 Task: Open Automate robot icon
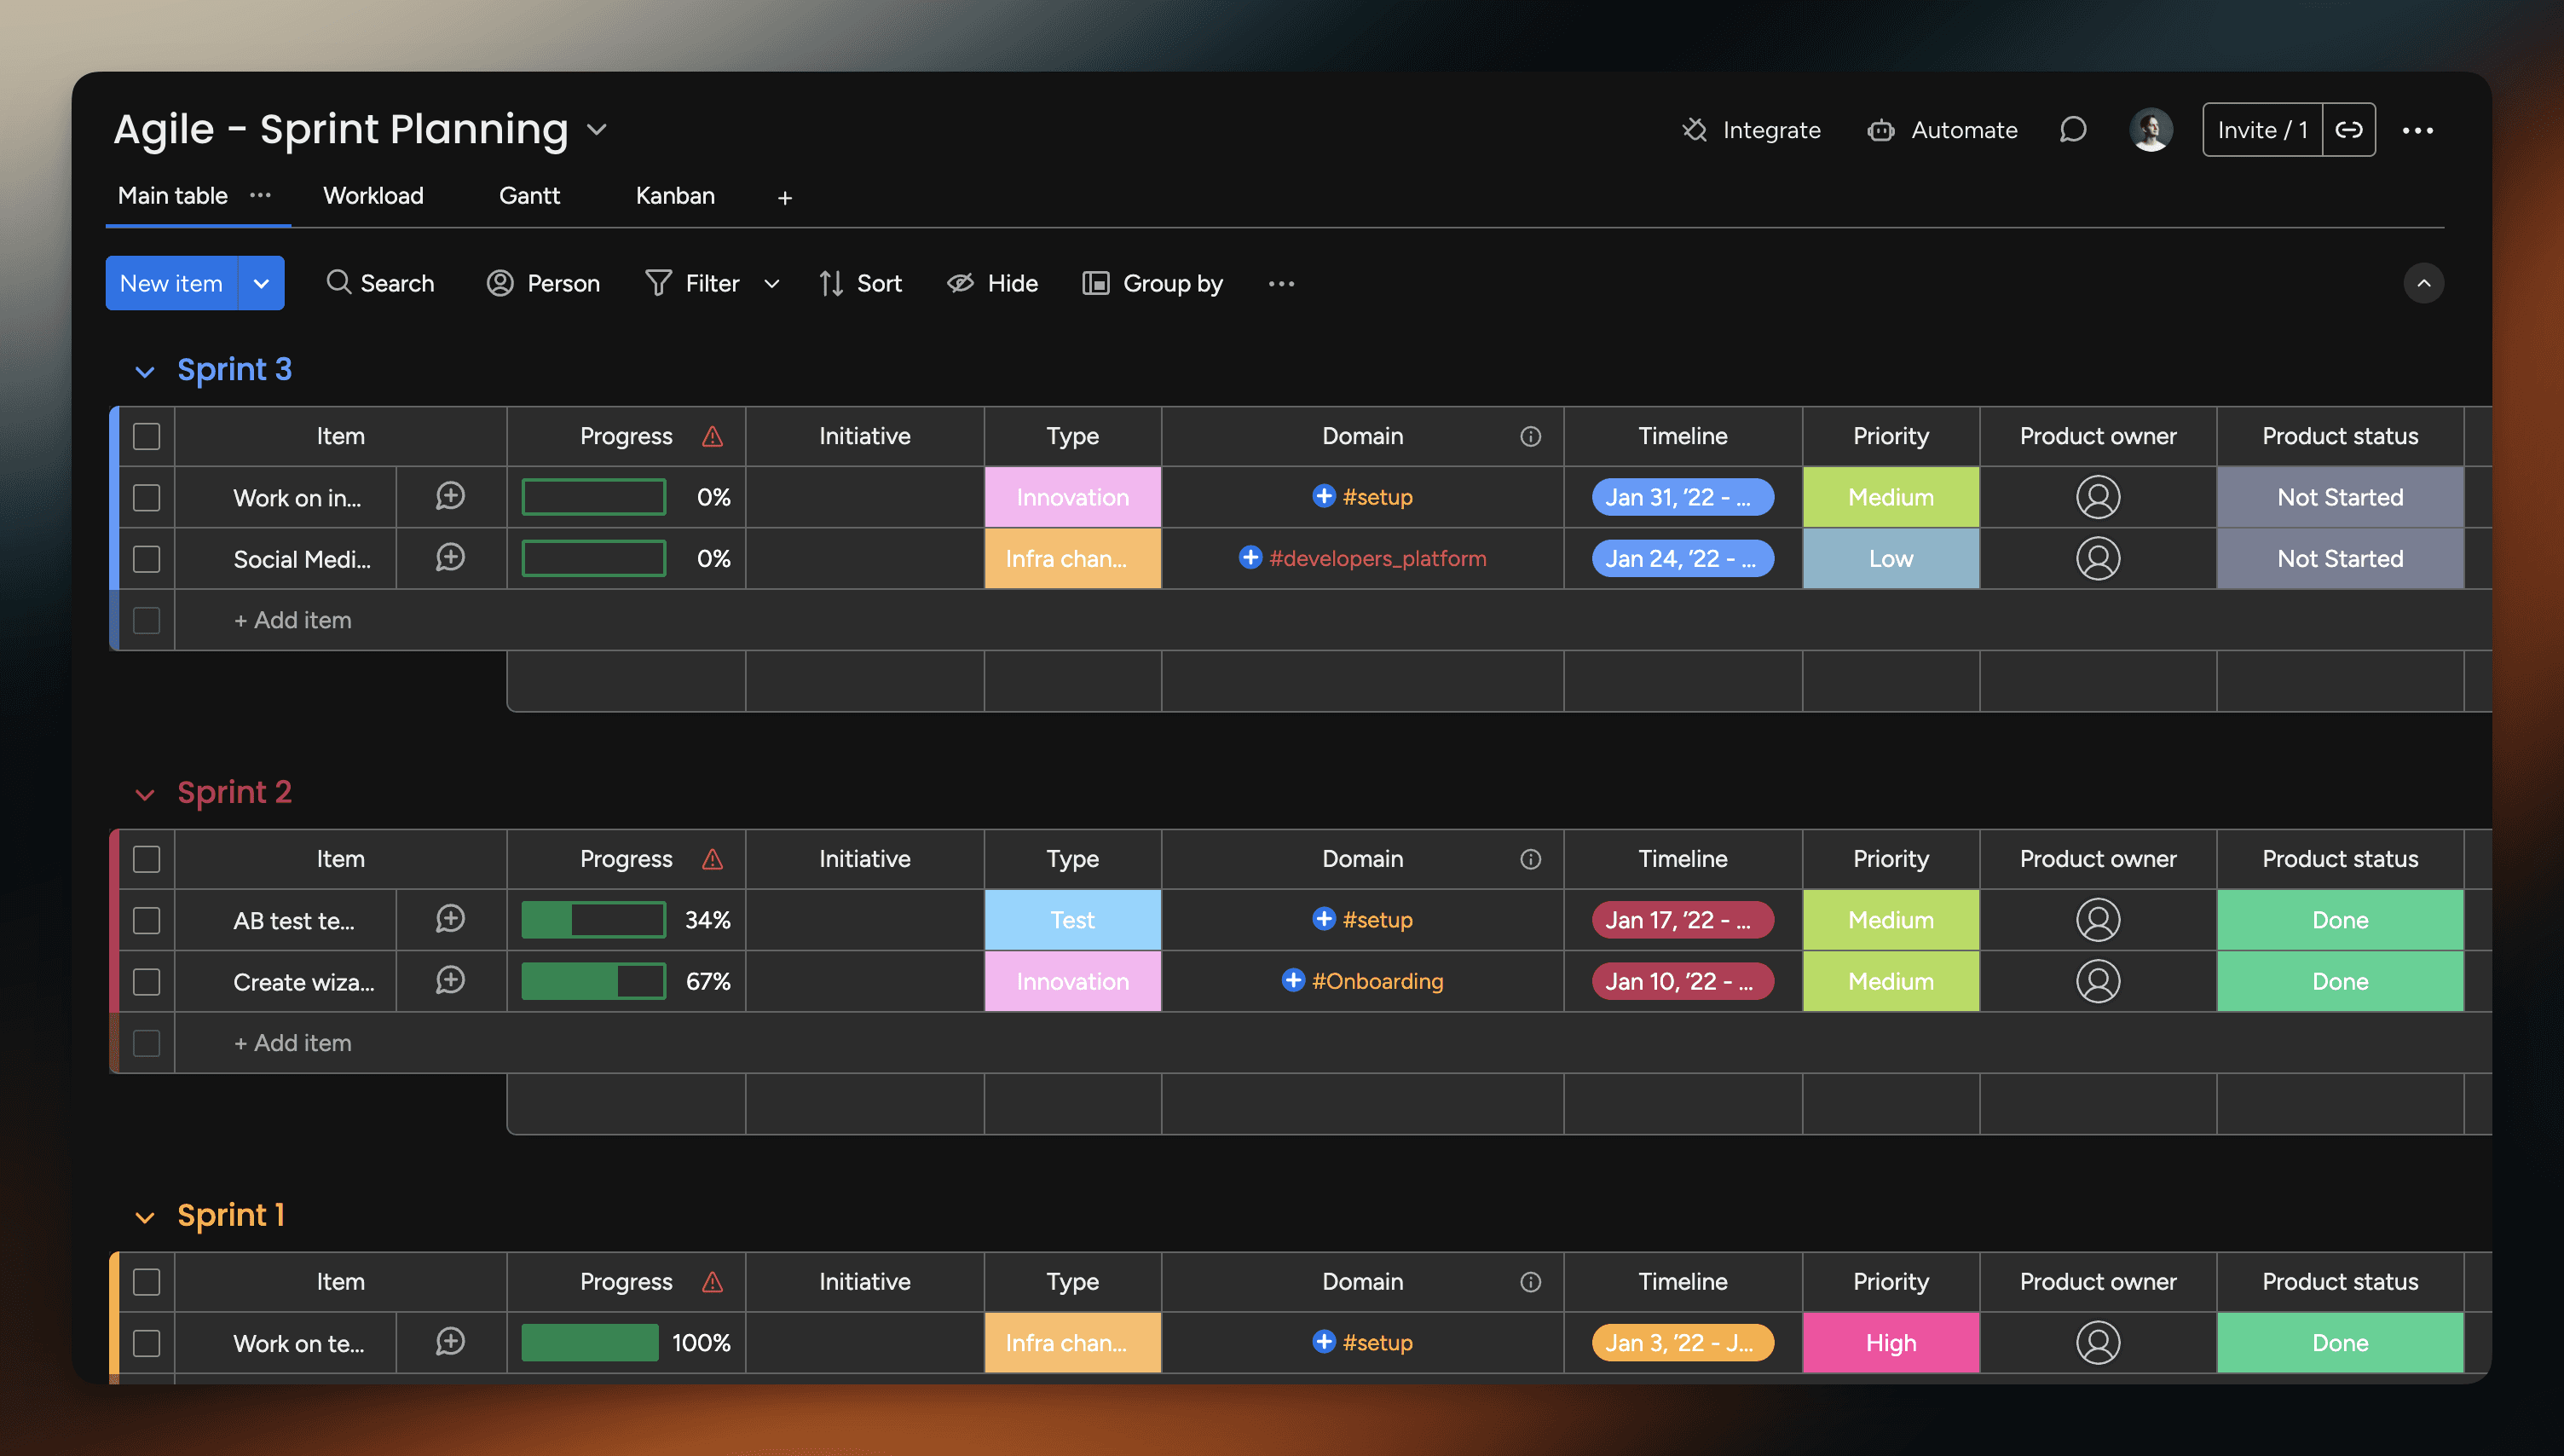click(1880, 130)
